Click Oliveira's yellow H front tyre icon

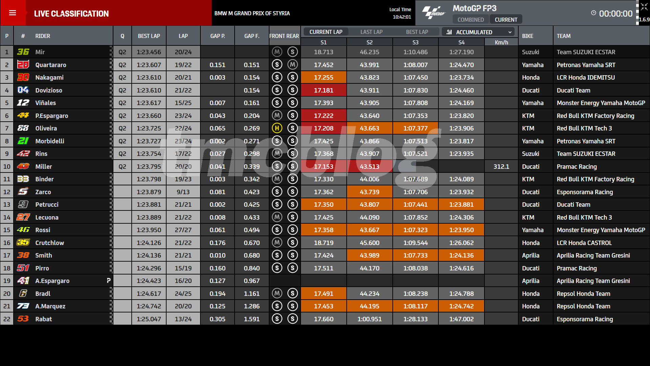pyautogui.click(x=277, y=128)
